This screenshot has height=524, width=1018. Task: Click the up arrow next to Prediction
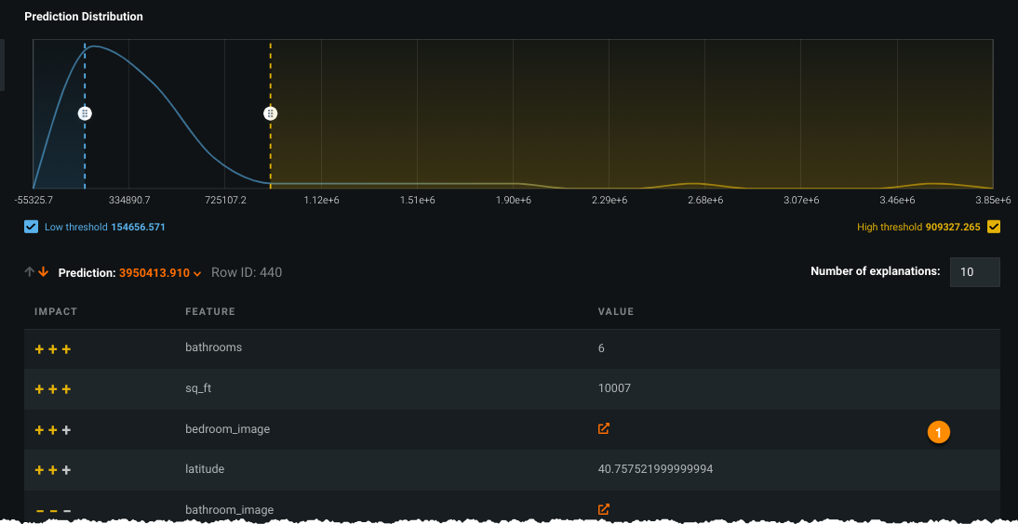[x=30, y=272]
